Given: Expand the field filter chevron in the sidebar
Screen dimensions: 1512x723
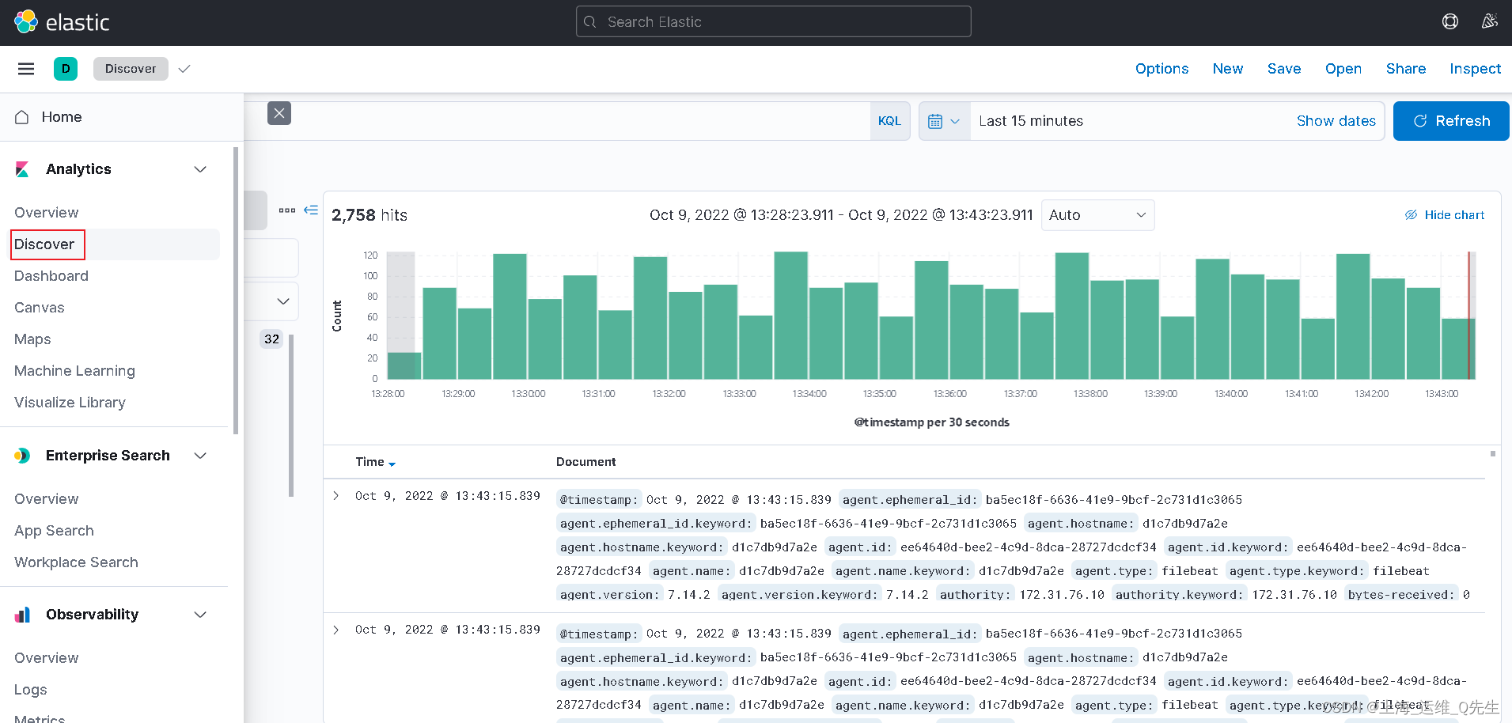Looking at the screenshot, I should [x=283, y=301].
